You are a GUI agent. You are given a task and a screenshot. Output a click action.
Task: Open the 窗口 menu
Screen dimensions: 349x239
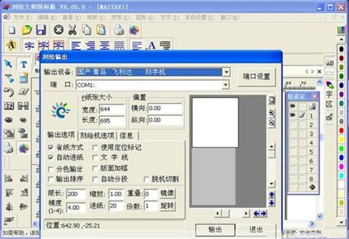point(230,17)
